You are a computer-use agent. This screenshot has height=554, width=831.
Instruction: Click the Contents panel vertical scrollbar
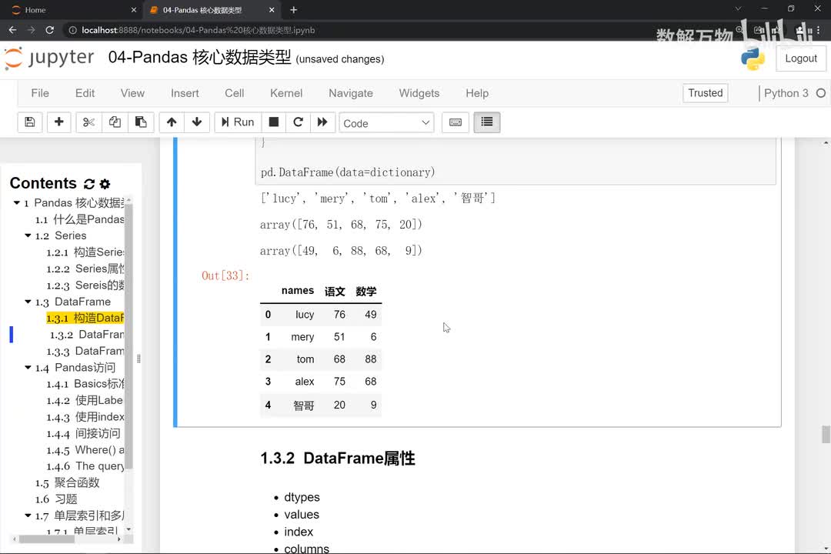pos(128,337)
